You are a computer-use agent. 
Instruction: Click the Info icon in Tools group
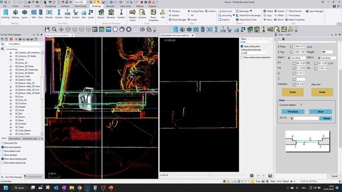162,14
